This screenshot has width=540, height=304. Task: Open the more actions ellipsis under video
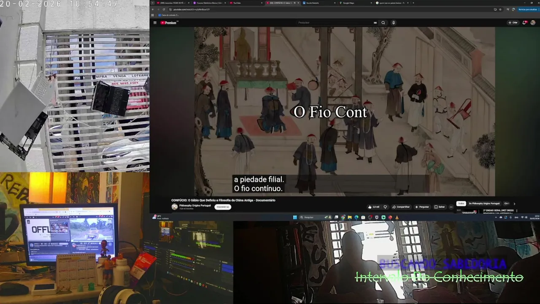pos(451,207)
